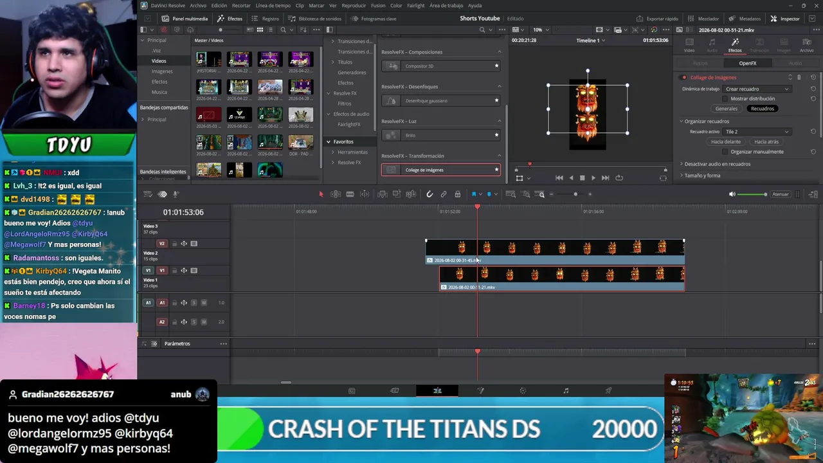Screen dimensions: 823x463
Task: Select the Videos bin in media pool
Action: (159, 61)
